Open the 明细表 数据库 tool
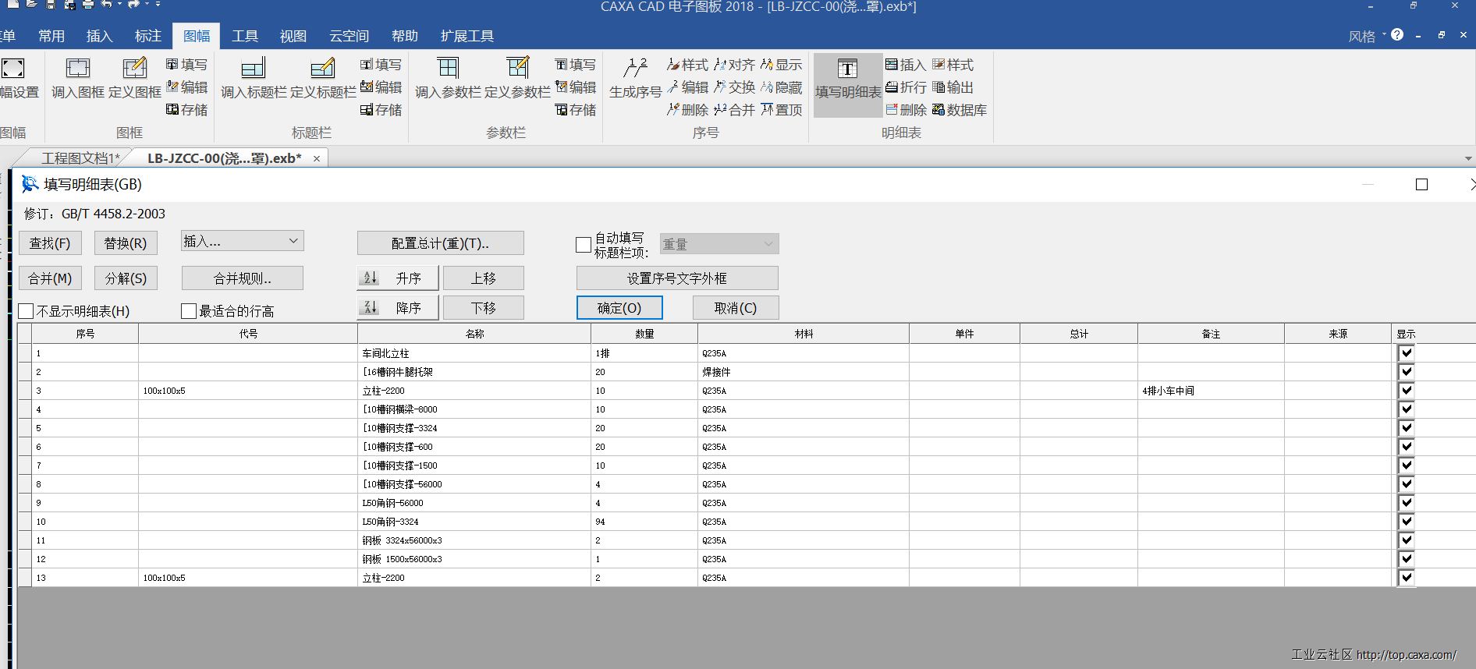The height and width of the screenshot is (669, 1476). pos(959,110)
